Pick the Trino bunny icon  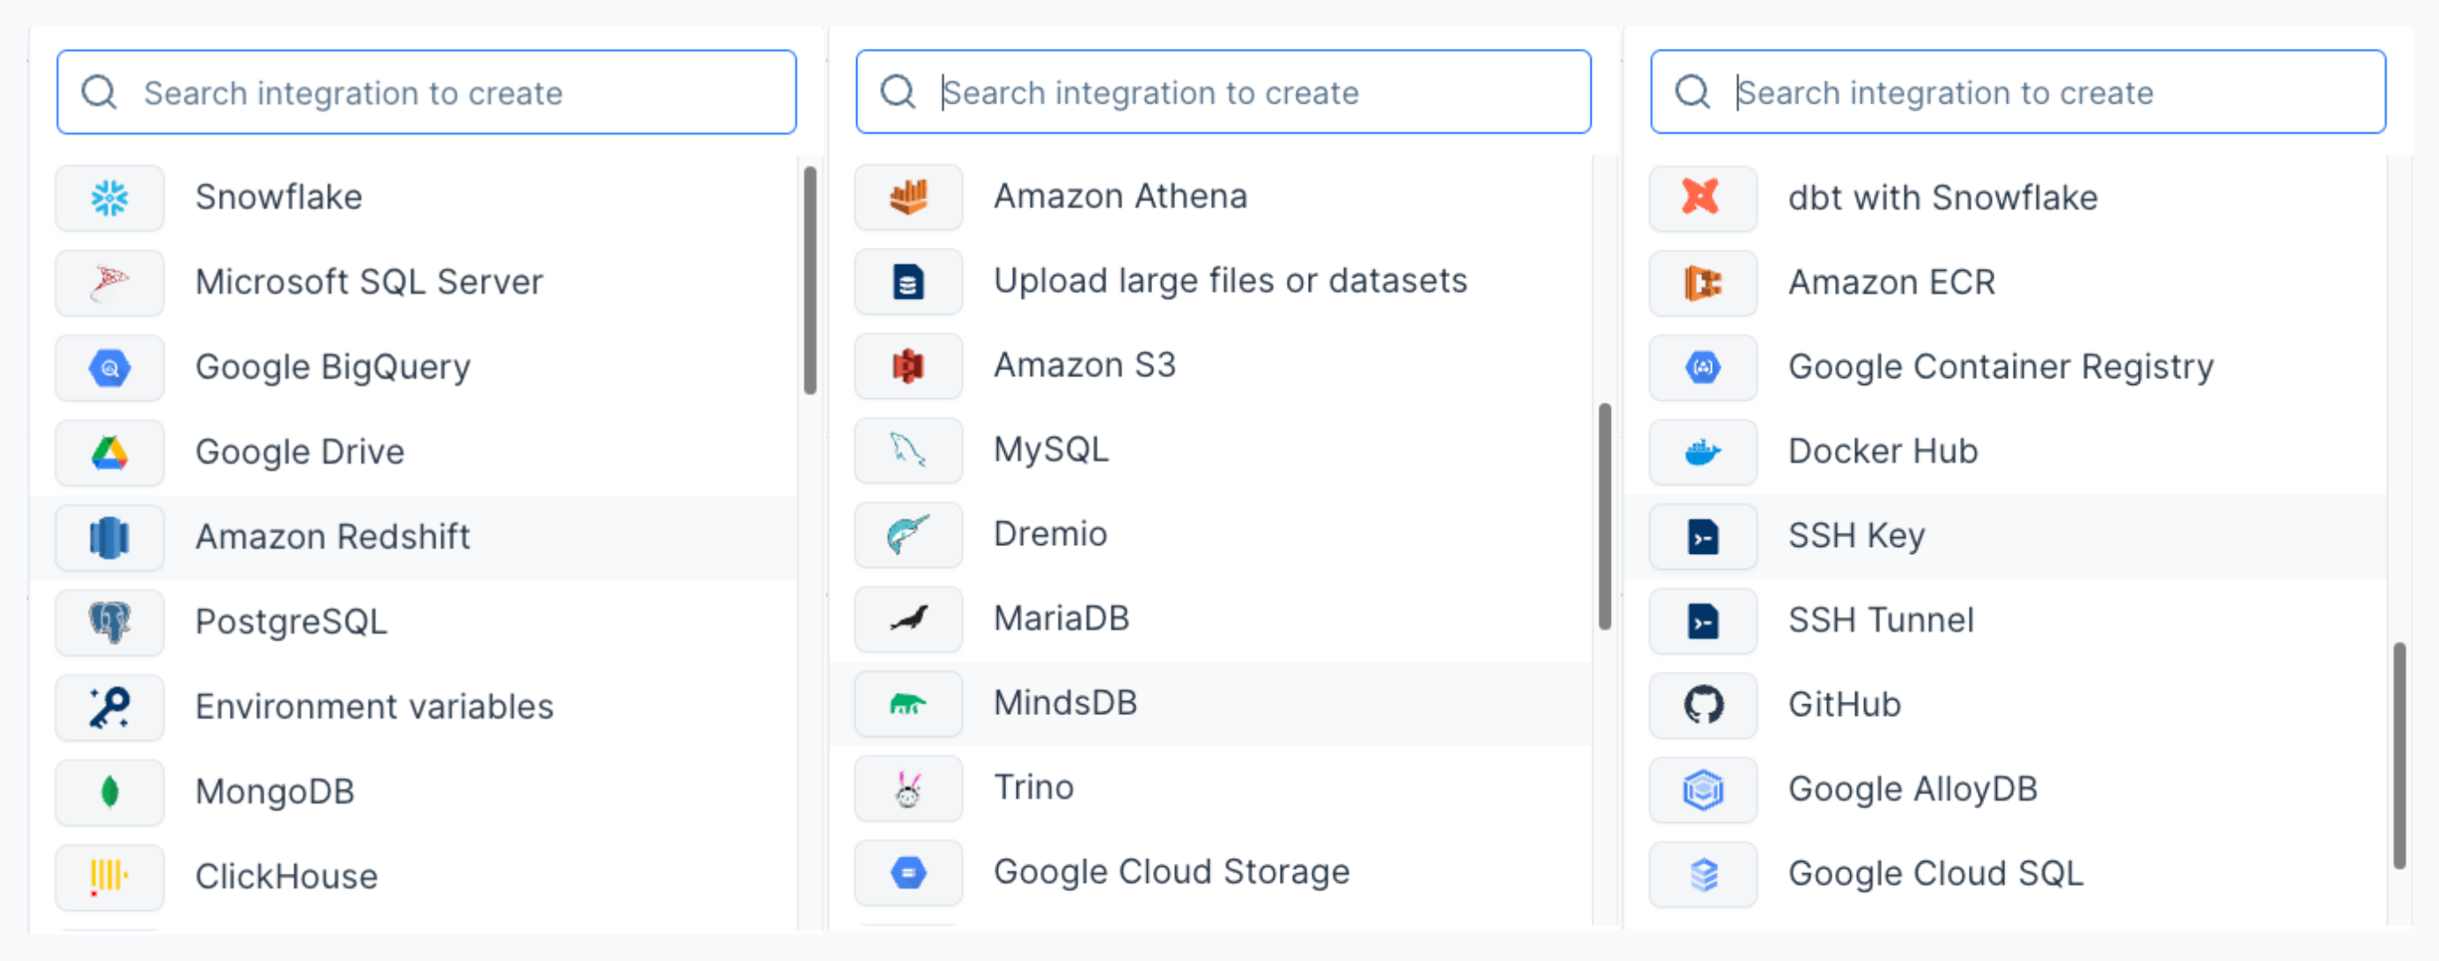(x=908, y=788)
